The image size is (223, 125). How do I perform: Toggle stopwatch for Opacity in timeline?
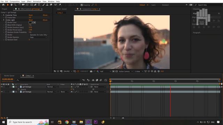[x=18, y=90]
